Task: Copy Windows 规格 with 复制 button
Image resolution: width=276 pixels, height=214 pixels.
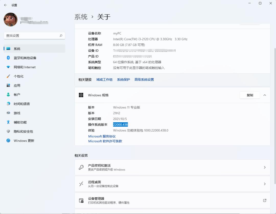Action: pyautogui.click(x=250, y=95)
